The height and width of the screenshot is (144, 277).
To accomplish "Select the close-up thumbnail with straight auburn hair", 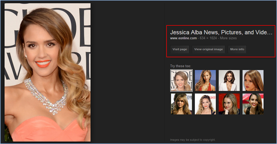I will coord(253,80).
